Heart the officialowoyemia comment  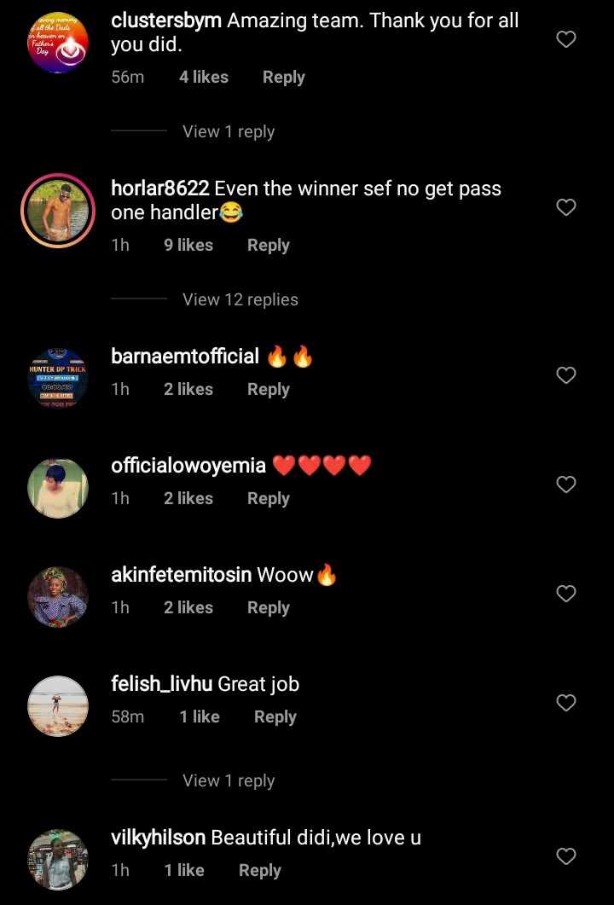566,484
